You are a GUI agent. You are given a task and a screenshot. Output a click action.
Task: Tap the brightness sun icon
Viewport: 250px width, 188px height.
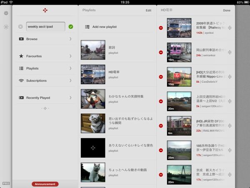6,27
